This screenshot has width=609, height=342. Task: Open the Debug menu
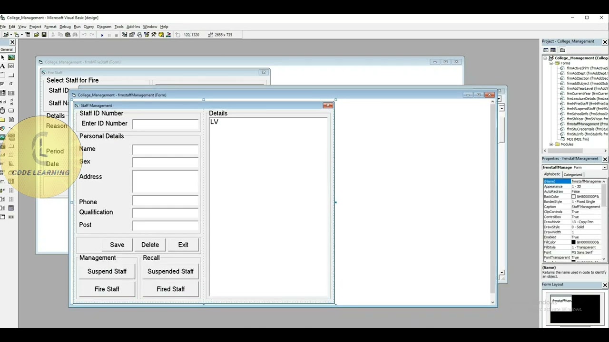(x=65, y=27)
